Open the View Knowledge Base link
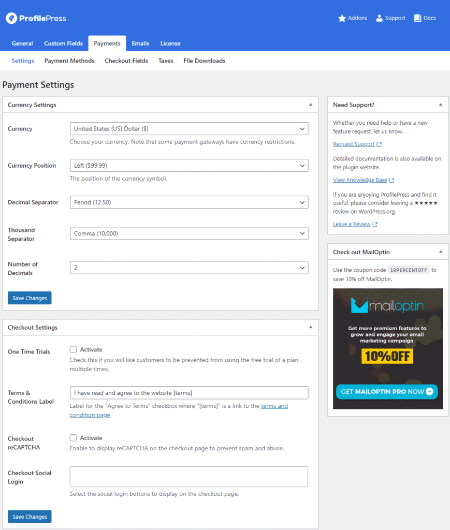Image resolution: width=450 pixels, height=530 pixels. coord(360,180)
